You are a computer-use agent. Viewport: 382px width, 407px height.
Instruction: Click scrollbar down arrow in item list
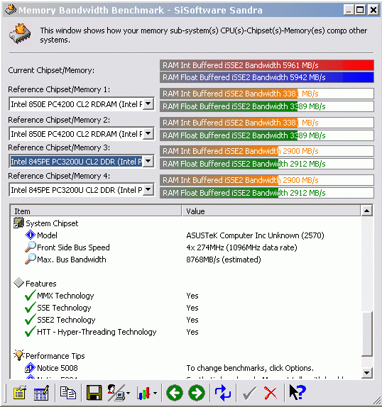(x=366, y=373)
